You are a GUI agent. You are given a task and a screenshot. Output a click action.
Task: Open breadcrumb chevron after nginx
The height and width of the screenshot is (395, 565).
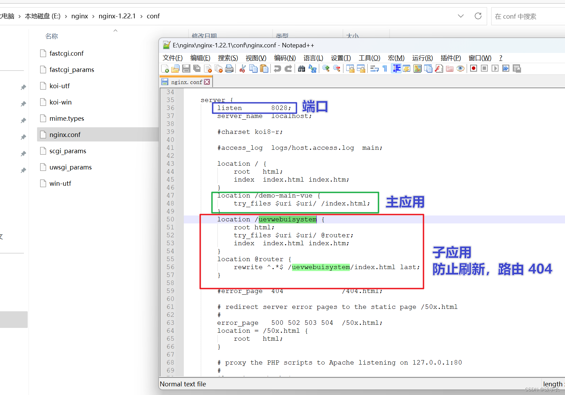tap(93, 16)
